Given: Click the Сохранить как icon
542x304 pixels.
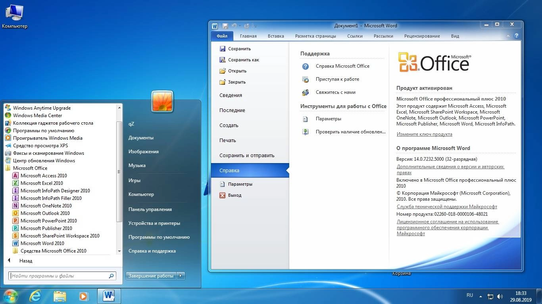Looking at the screenshot, I should pos(222,60).
